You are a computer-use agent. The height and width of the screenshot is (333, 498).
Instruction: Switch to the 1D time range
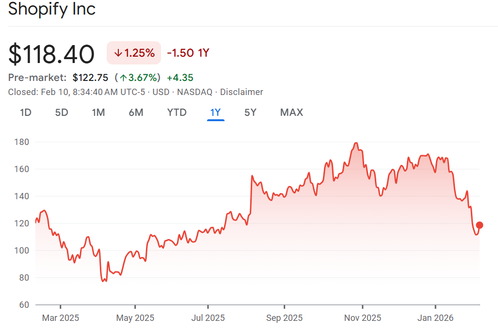tap(26, 112)
